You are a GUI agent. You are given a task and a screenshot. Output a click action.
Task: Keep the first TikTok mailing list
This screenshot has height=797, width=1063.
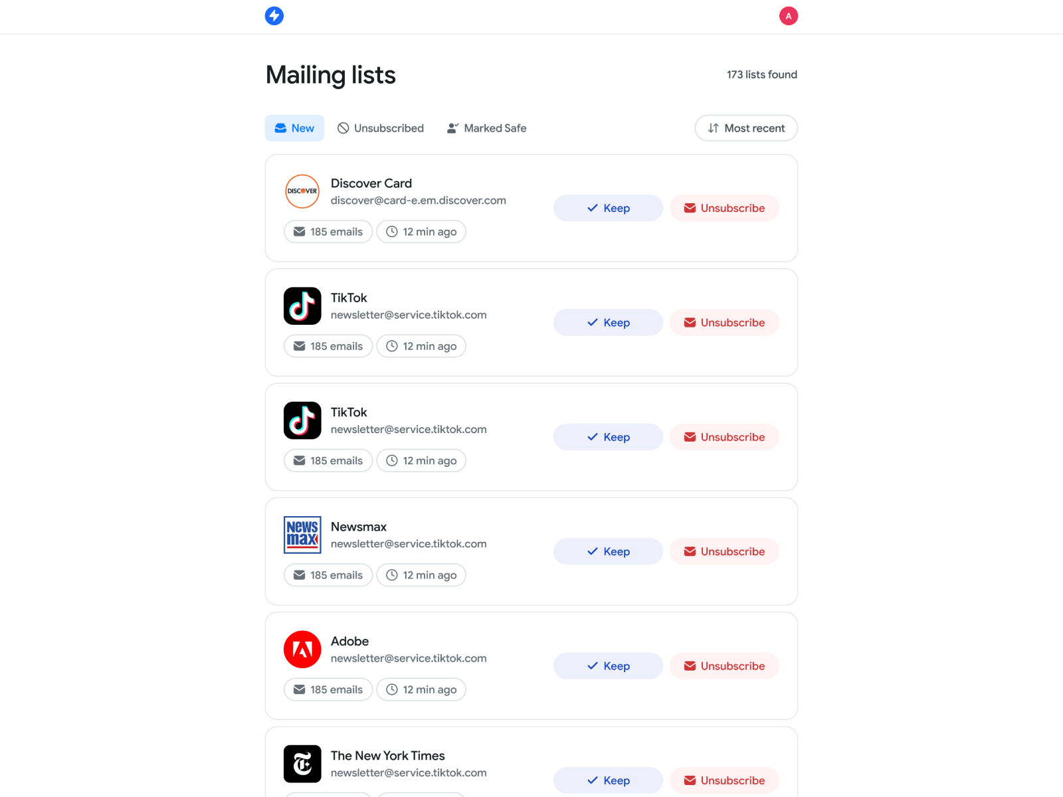[608, 323]
